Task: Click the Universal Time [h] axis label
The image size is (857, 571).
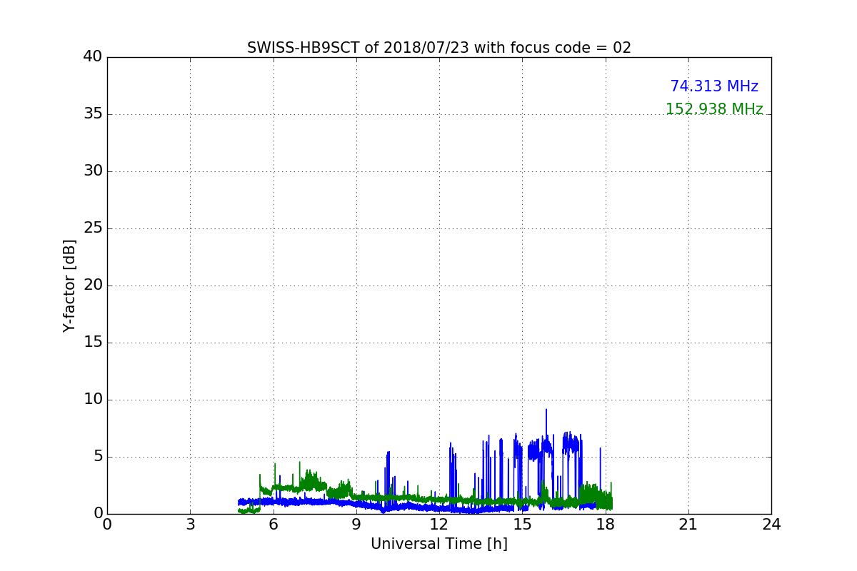Action: pyautogui.click(x=439, y=544)
